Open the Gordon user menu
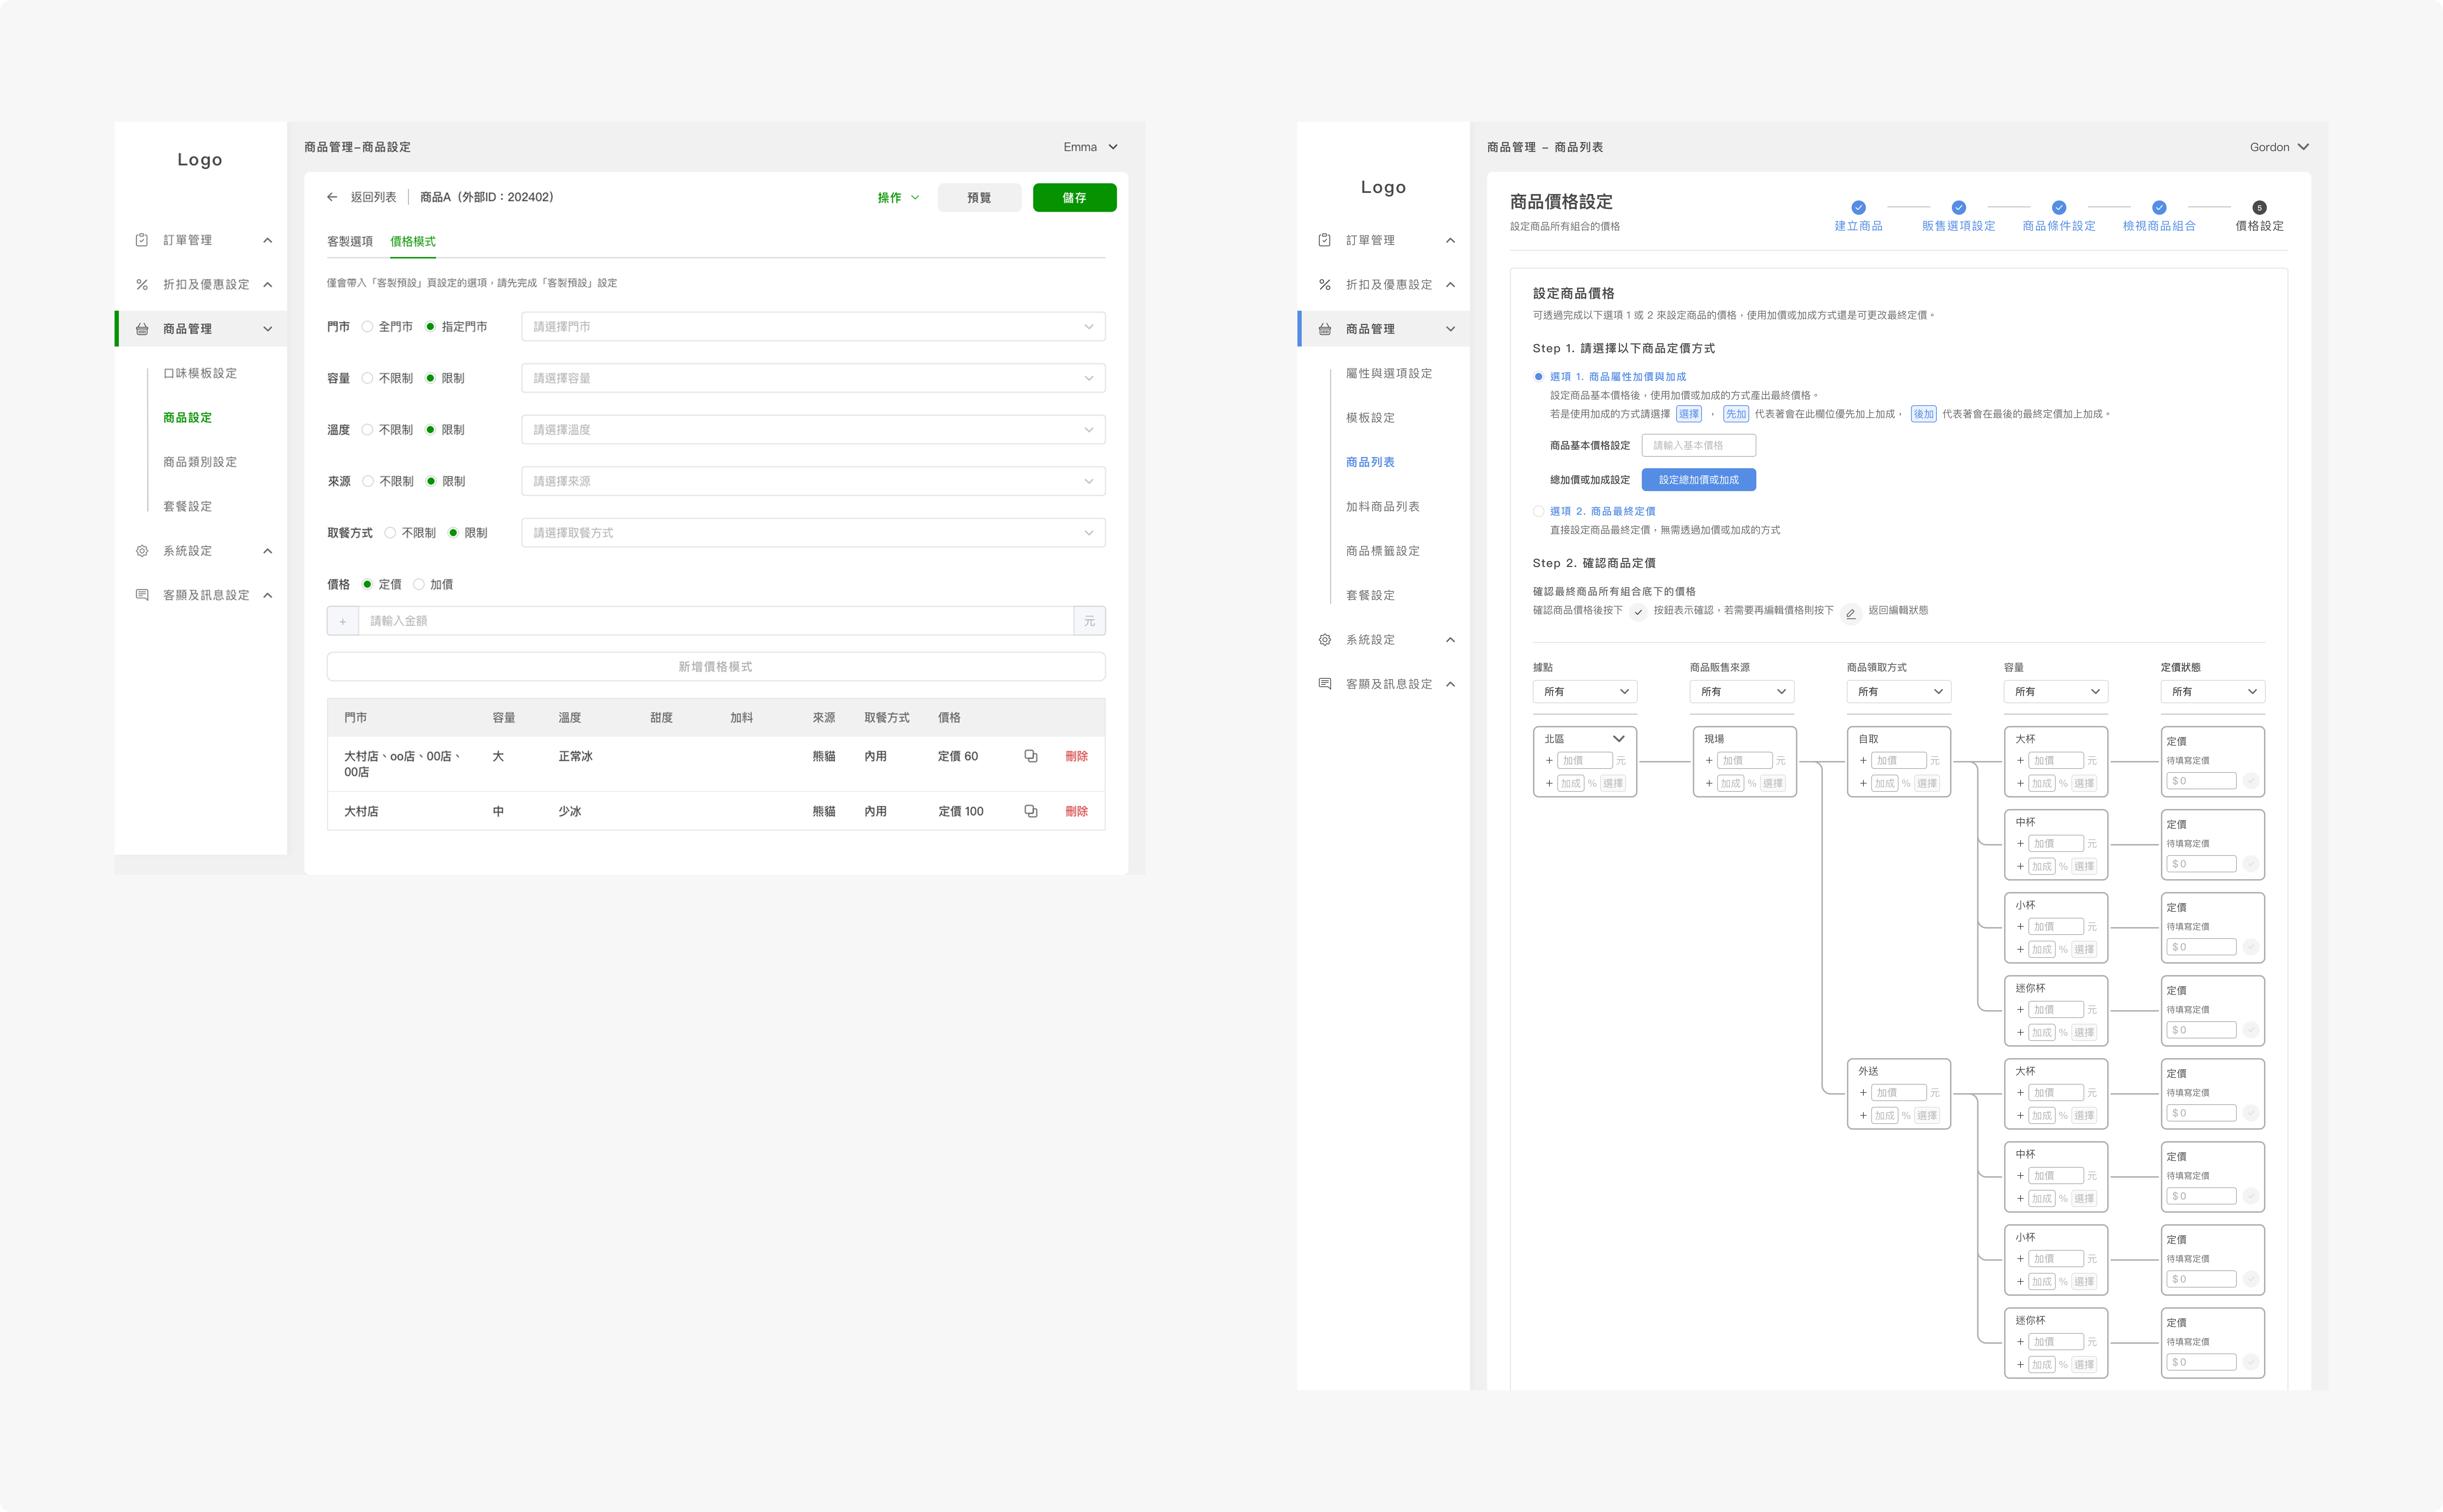This screenshot has width=2443, height=1512. pyautogui.click(x=2280, y=147)
